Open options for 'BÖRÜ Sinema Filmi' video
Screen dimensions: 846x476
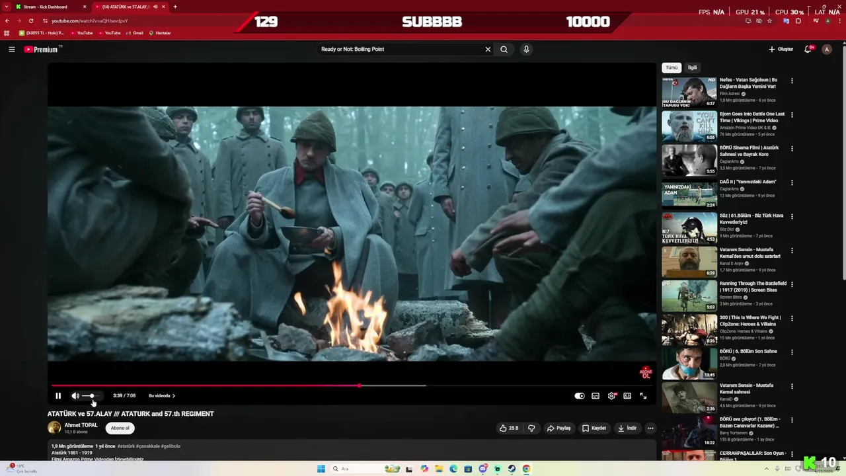[x=792, y=149]
